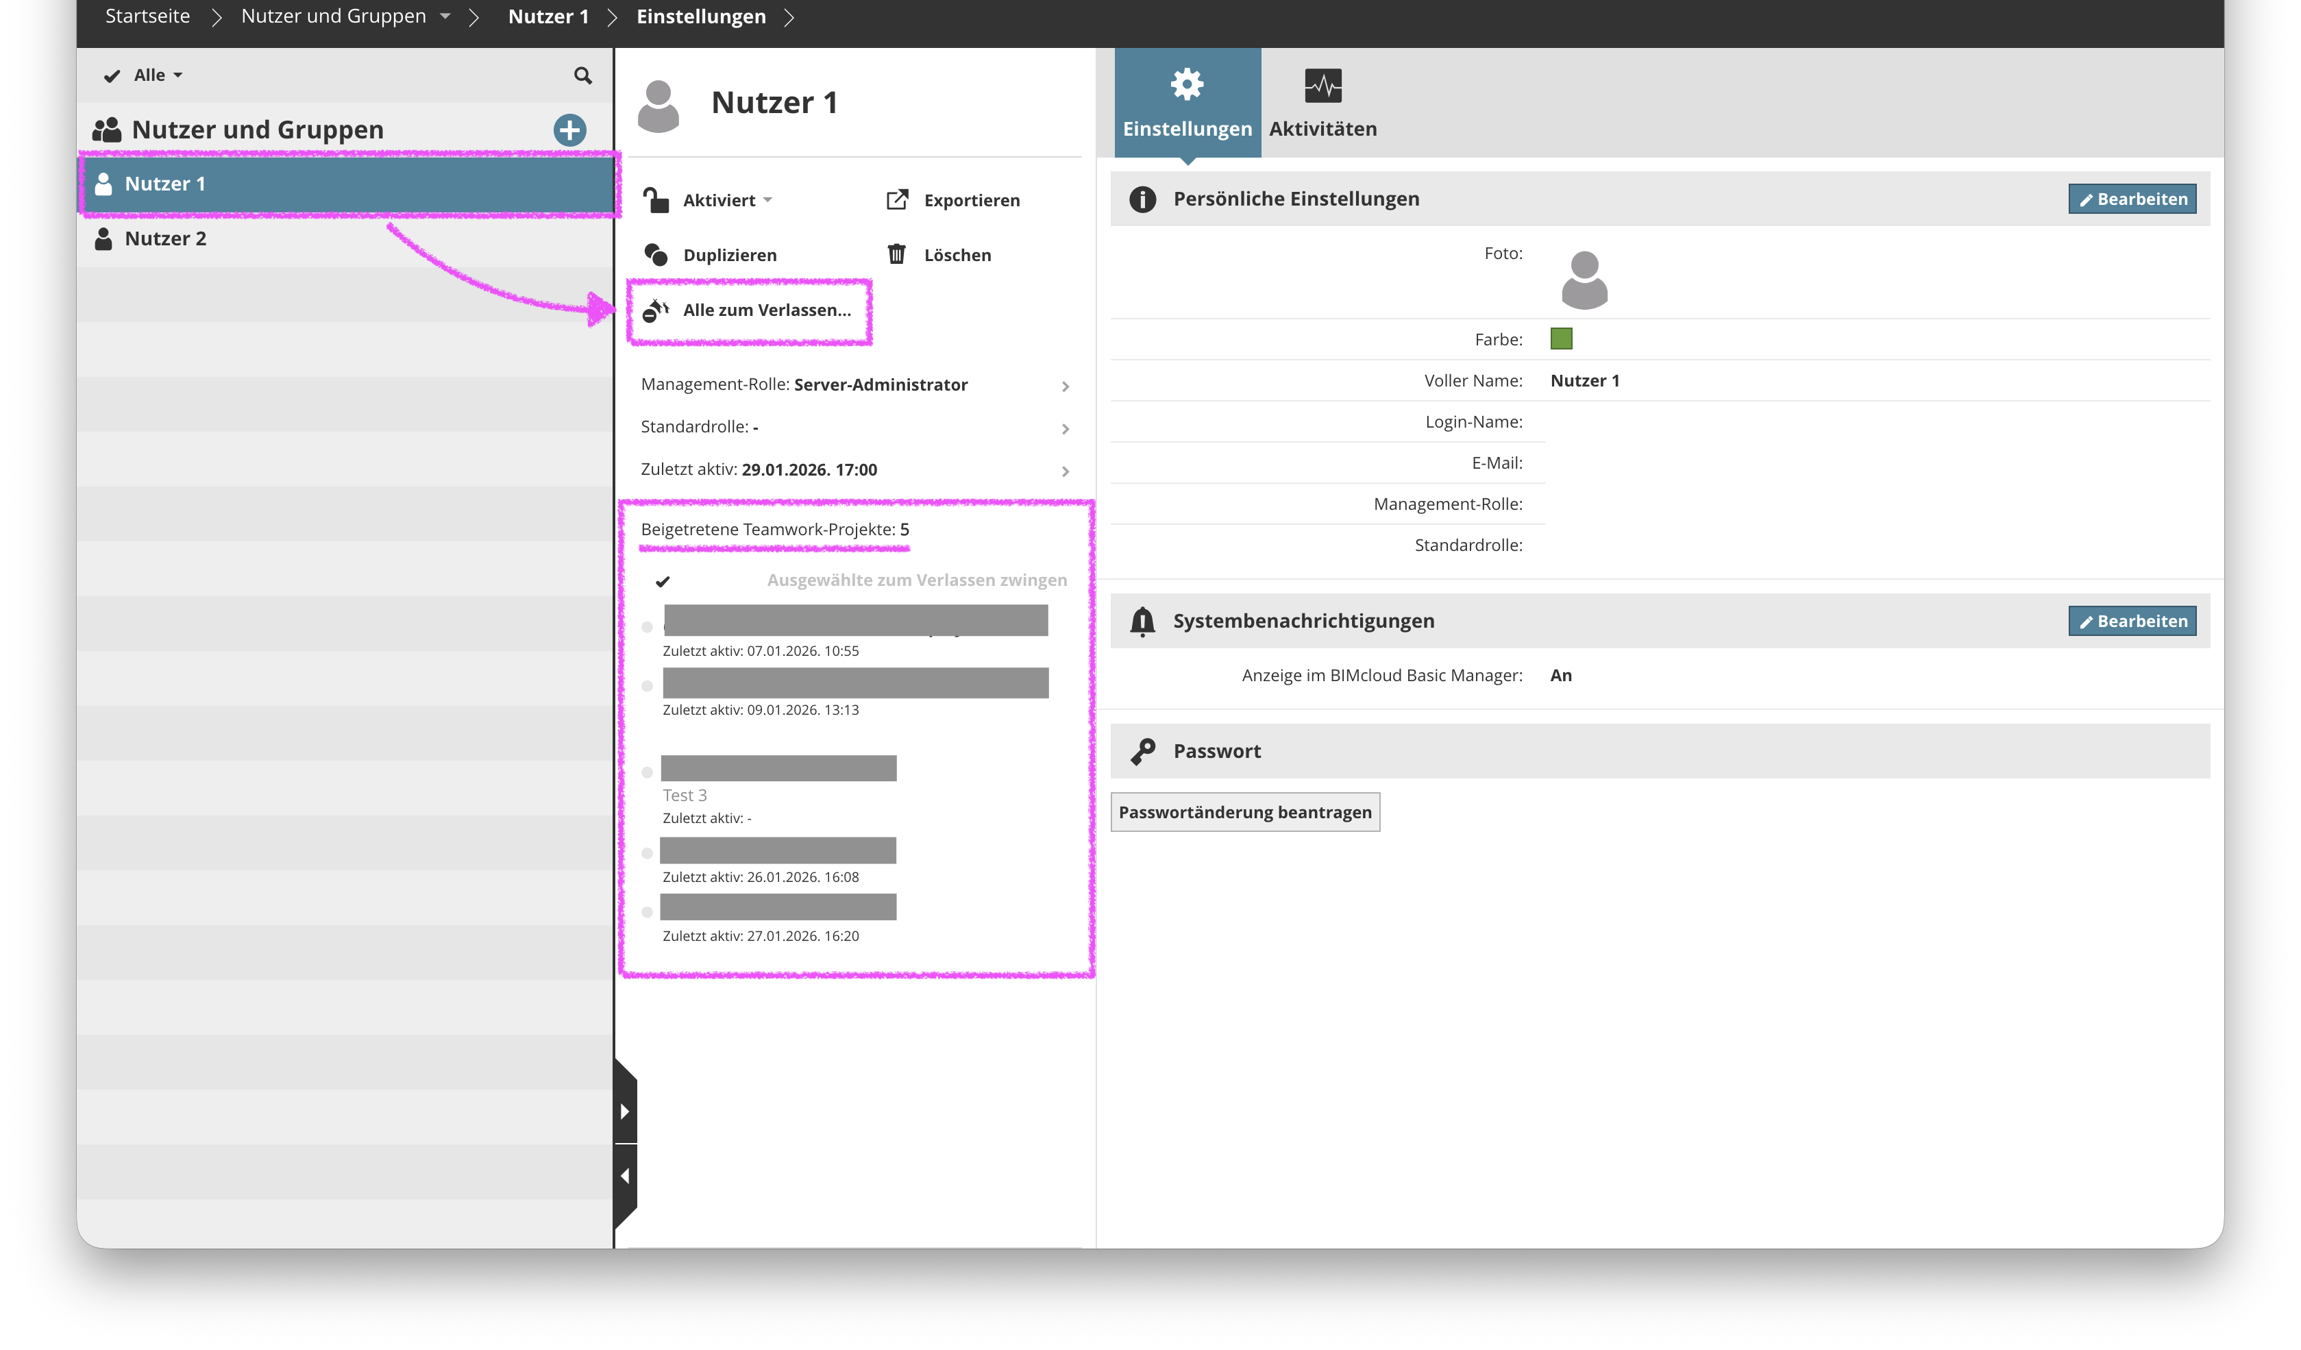Click the Nutzer und Gruppen people icon

coord(107,130)
